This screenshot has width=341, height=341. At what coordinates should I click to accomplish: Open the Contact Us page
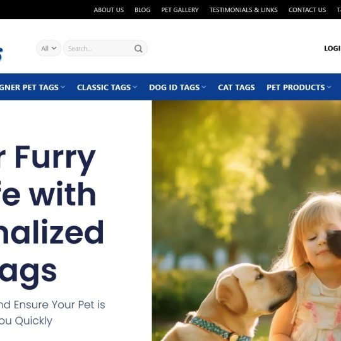(307, 9)
